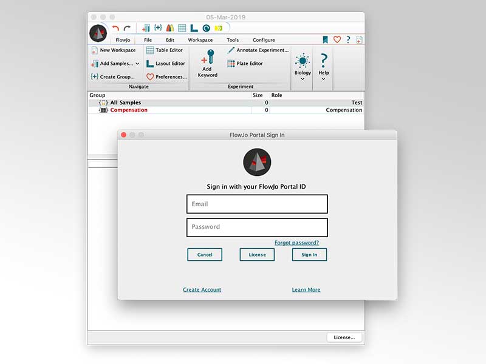The height and width of the screenshot is (364, 486).
Task: Click the Size column header
Action: tap(258, 95)
